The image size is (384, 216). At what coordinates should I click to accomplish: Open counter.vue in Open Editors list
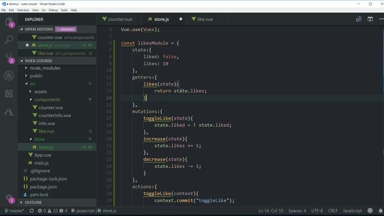pos(57,37)
